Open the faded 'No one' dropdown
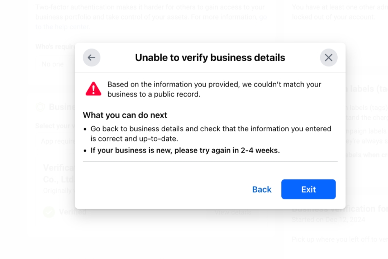The image size is (388, 259). coord(56,64)
